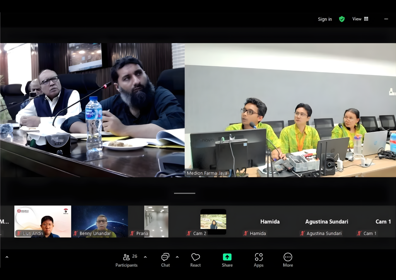Open the React emoji menu

click(x=196, y=260)
